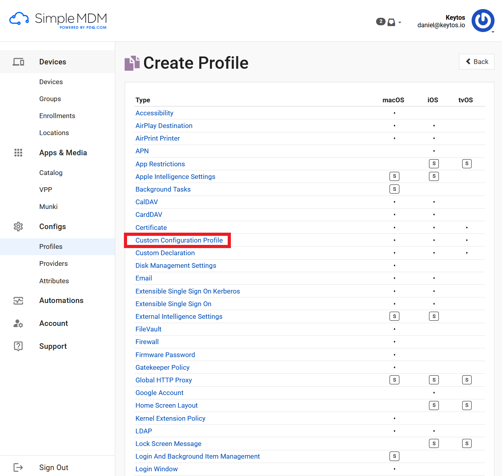The width and height of the screenshot is (502, 476).
Task: Open Locations in the sidebar
Action: 54,133
